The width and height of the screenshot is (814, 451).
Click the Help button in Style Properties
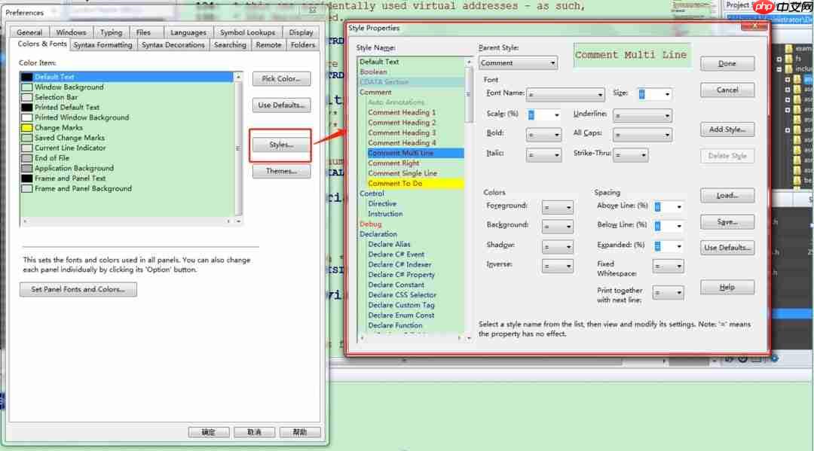727,287
